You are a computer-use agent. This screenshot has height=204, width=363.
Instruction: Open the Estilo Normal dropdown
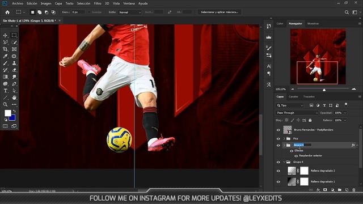pyautogui.click(x=130, y=12)
